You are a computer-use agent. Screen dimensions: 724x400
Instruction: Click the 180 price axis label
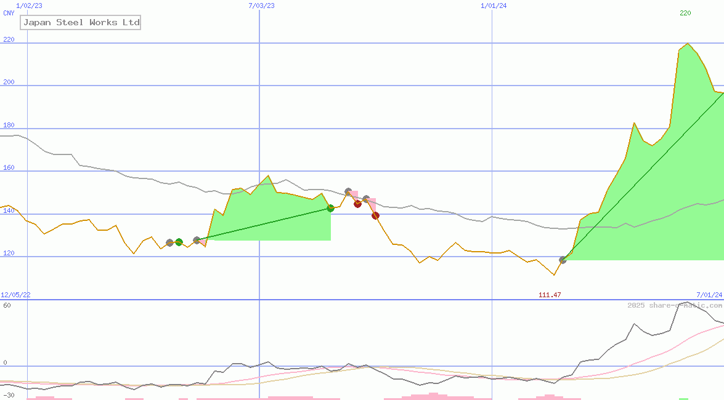pyautogui.click(x=9, y=126)
